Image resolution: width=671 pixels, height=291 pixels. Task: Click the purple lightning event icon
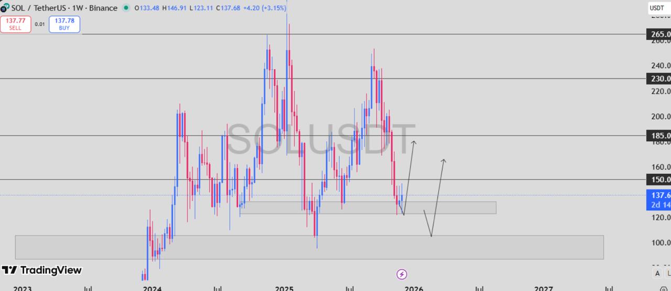click(402, 274)
